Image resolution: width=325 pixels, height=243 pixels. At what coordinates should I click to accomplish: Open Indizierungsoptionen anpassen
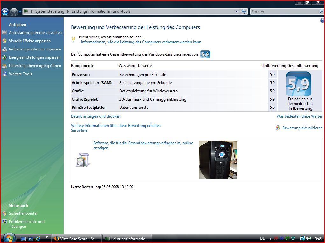tap(35, 49)
